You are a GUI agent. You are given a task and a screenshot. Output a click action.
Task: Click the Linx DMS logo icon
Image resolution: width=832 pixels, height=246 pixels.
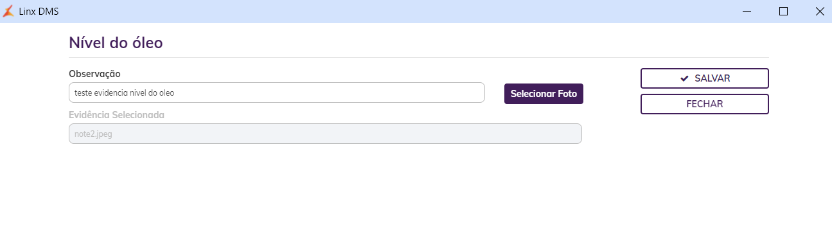(8, 11)
